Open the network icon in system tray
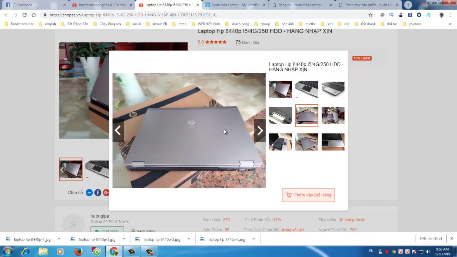Viewport: 457px width, 257px height. tap(421, 252)
